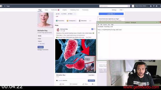The image size is (161, 90).
Task: Open more composer options ellipsis
Action: coord(90,21)
